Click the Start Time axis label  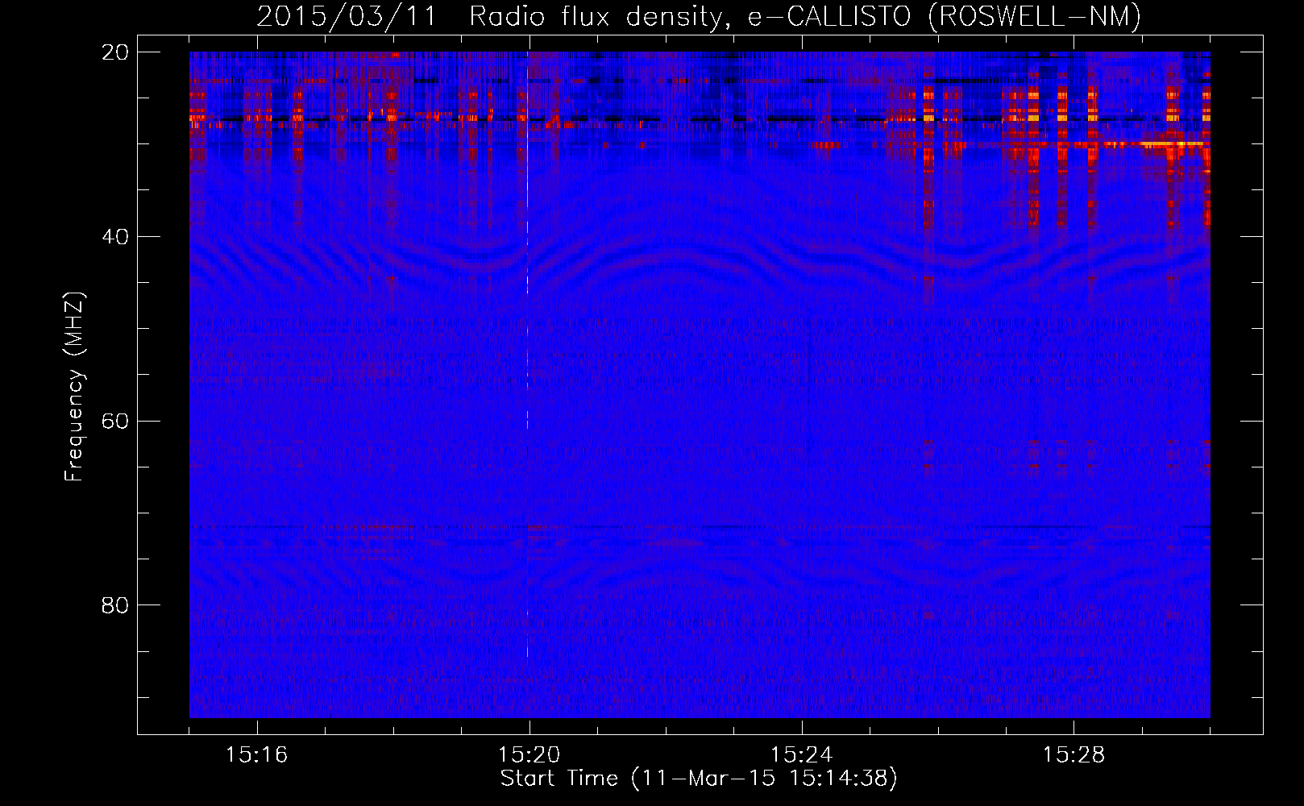coord(699,779)
